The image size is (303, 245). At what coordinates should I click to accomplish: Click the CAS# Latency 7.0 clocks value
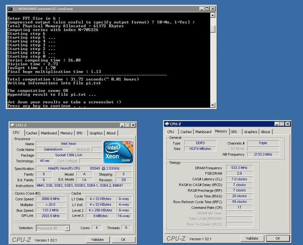pyautogui.click(x=239, y=179)
